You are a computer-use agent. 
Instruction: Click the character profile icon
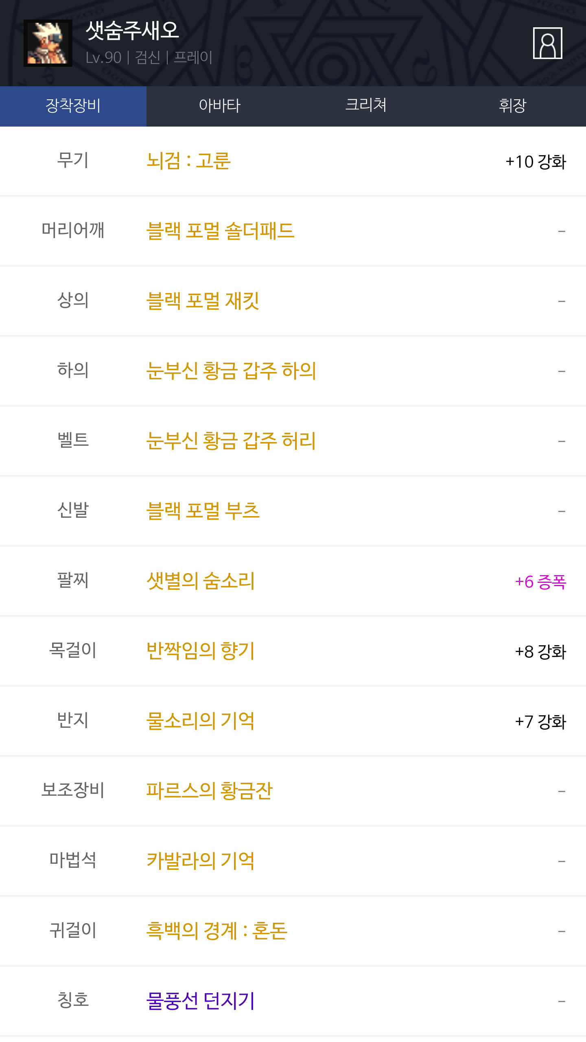point(547,43)
